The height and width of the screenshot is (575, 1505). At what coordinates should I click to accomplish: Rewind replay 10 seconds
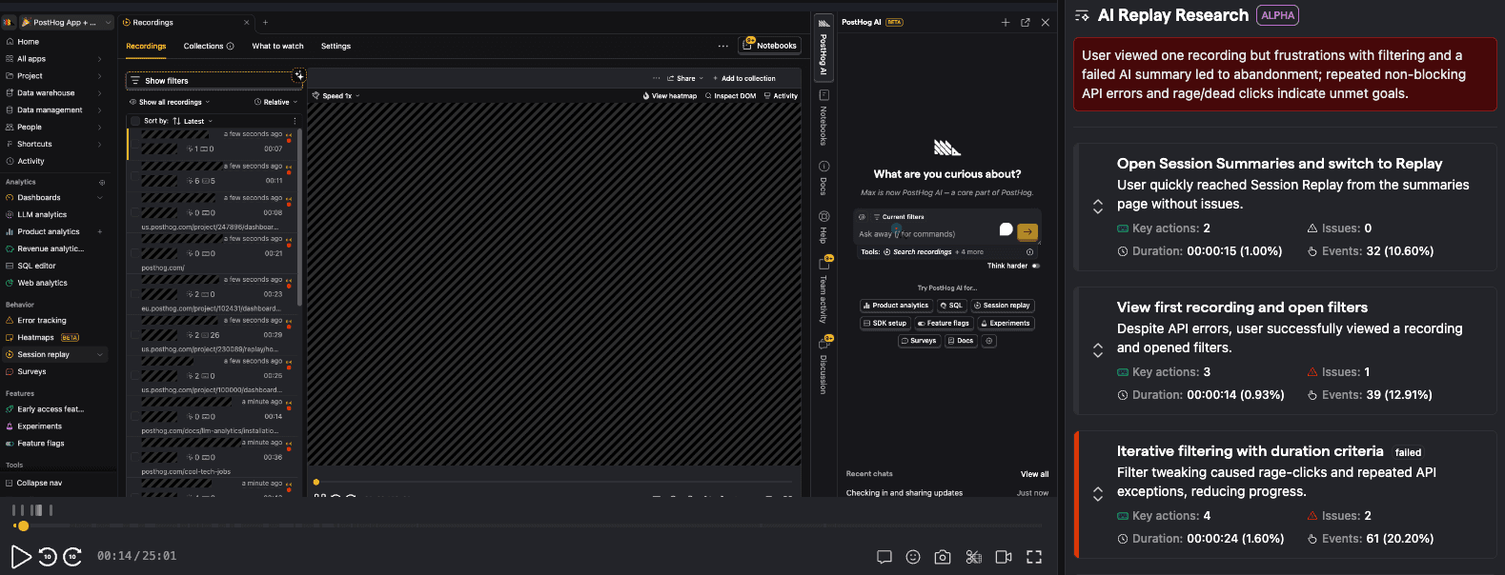point(48,557)
